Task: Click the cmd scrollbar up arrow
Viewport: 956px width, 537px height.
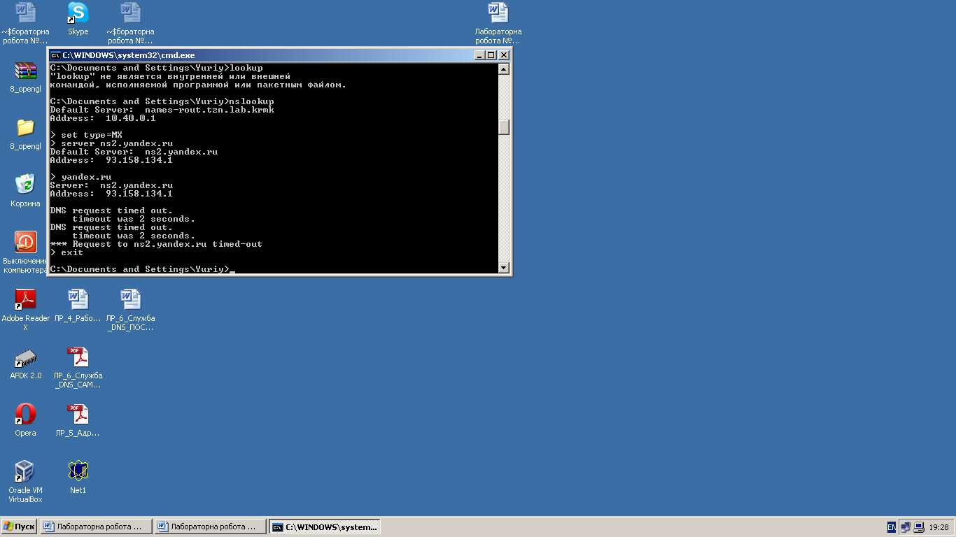Action: point(503,69)
